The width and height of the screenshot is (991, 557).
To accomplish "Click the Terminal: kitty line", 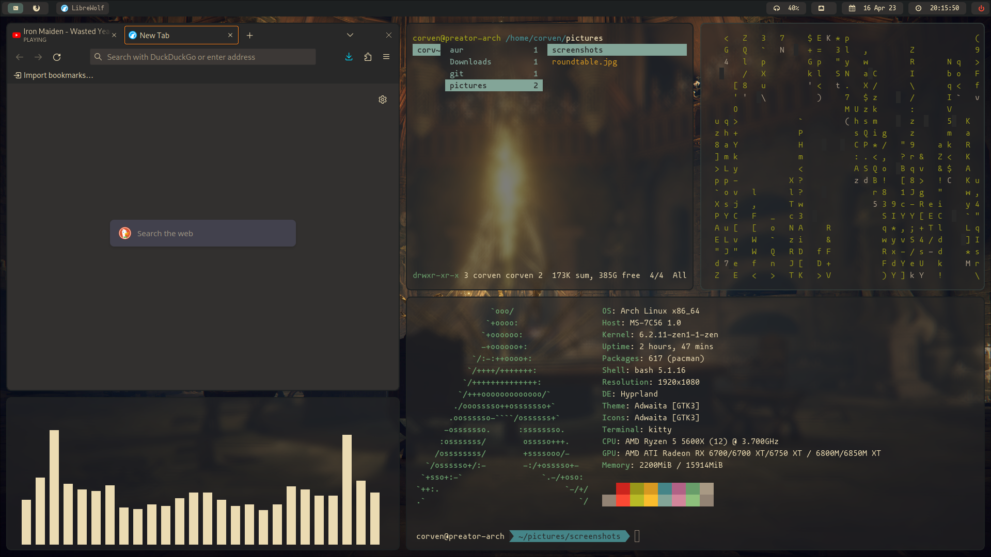I will click(637, 430).
